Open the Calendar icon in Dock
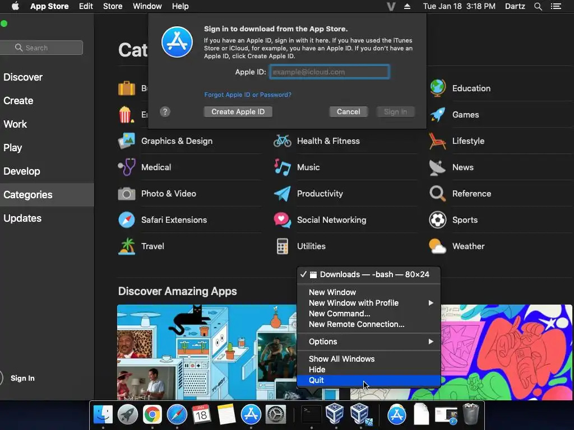 point(202,414)
